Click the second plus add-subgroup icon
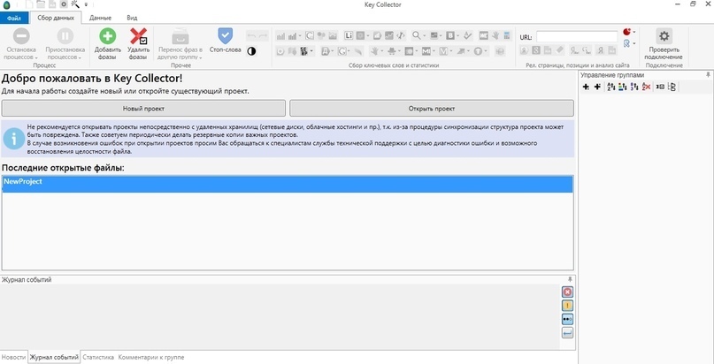The width and height of the screenshot is (714, 364). pyautogui.click(x=597, y=87)
